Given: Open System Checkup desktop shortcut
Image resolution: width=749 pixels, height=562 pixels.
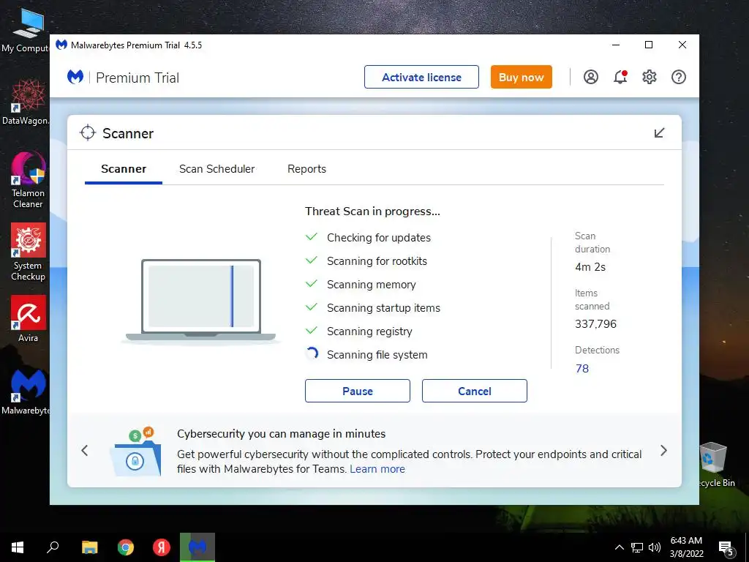Looking at the screenshot, I should point(28,252).
